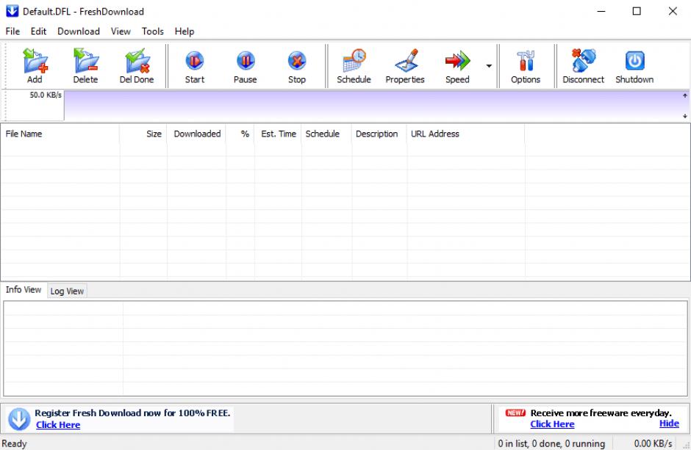This screenshot has width=691, height=450.
Task: Click the Add download icon
Action: click(x=35, y=61)
